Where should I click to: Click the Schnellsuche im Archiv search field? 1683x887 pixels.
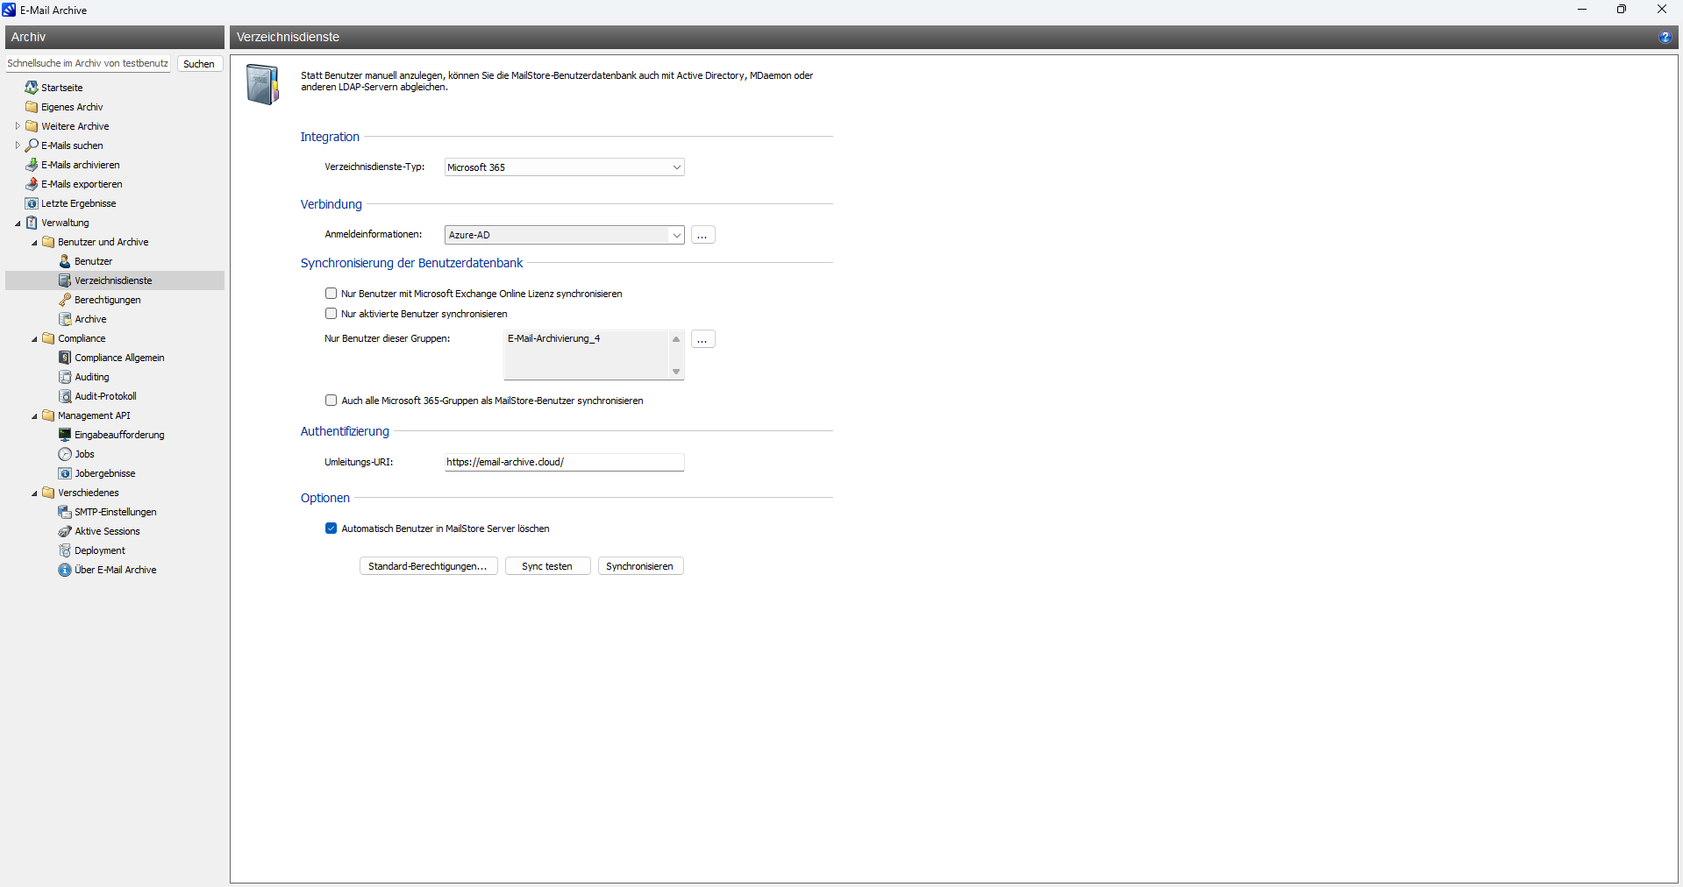click(x=88, y=64)
